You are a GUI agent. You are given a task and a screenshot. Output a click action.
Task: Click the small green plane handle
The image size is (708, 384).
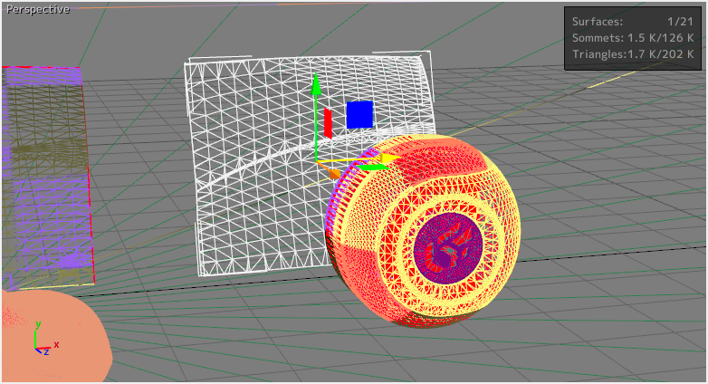click(x=373, y=168)
